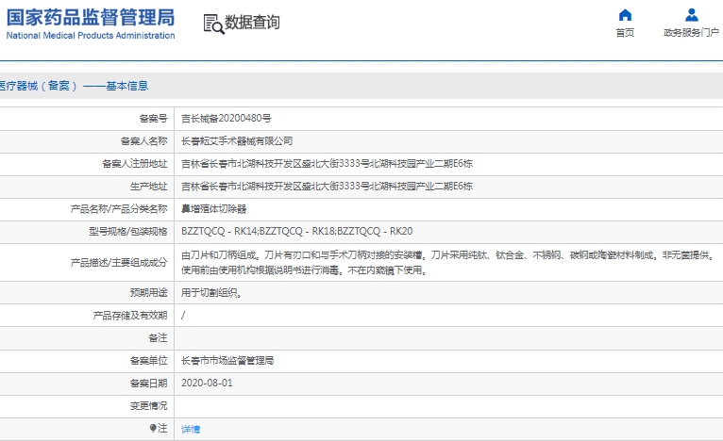Click the 数据查询 magnifier document icon
723x441 pixels.
click(213, 24)
